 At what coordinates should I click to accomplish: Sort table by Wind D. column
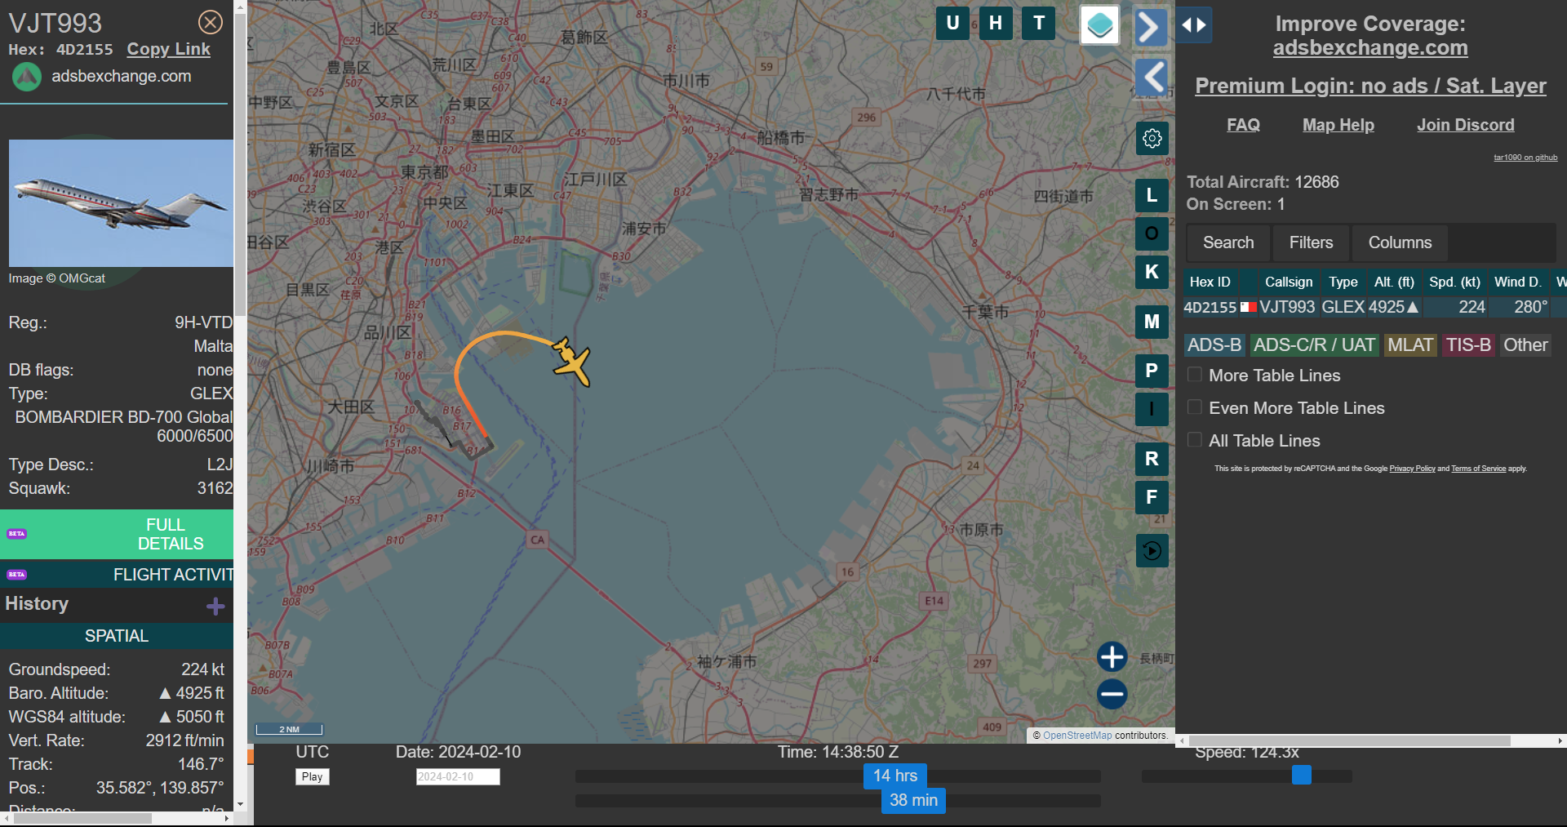pos(1518,282)
